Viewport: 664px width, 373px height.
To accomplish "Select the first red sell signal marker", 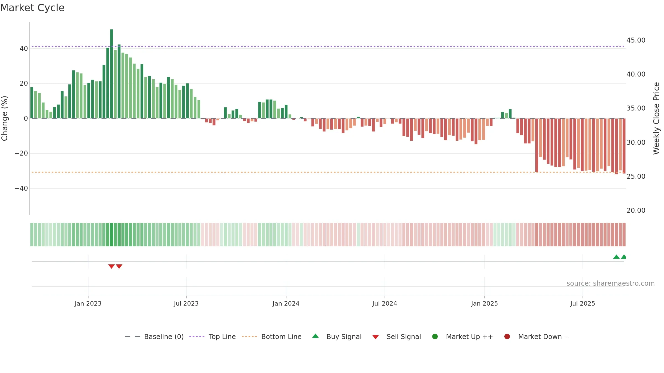I will (x=111, y=266).
